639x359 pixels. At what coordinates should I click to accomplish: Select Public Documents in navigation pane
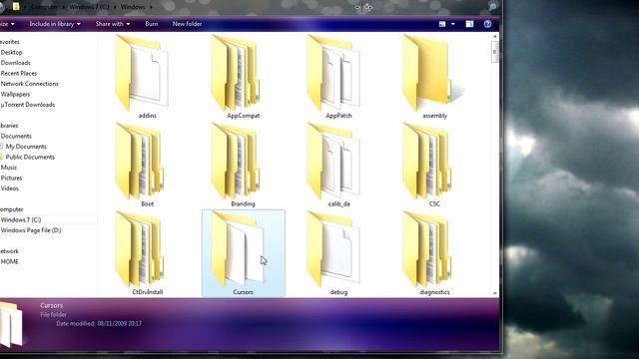30,158
